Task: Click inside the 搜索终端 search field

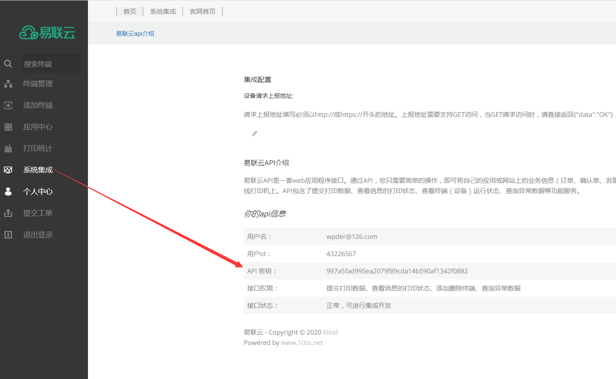Action: click(x=51, y=63)
